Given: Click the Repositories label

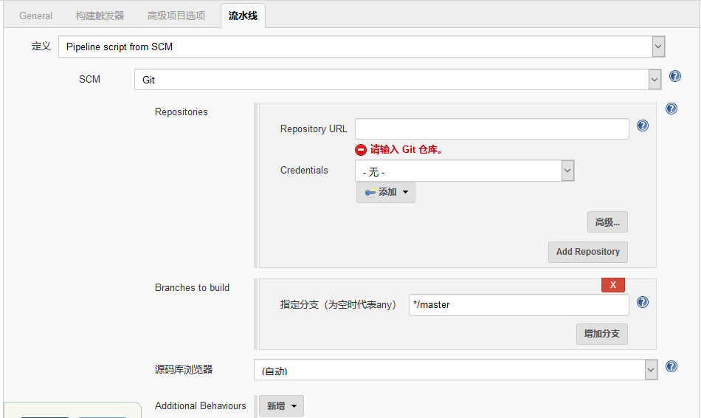Looking at the screenshot, I should click(x=181, y=112).
